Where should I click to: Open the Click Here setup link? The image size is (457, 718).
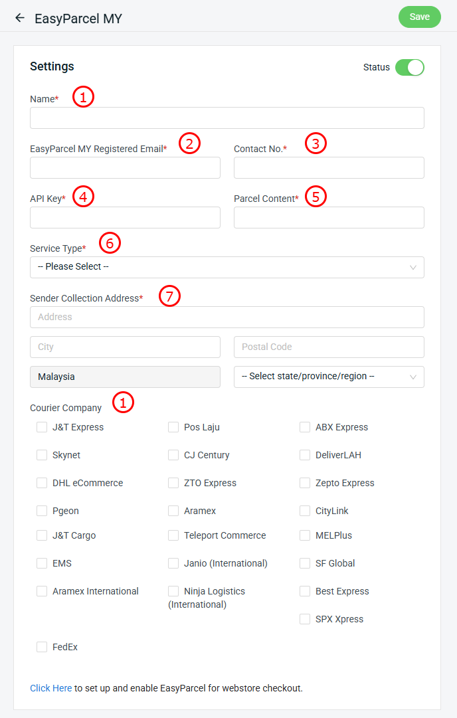pyautogui.click(x=50, y=688)
